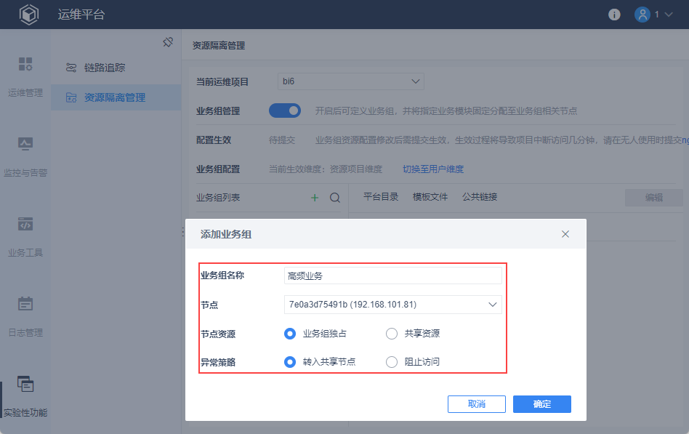Toggle the 业务组管理 switch
The image size is (689, 434).
285,110
